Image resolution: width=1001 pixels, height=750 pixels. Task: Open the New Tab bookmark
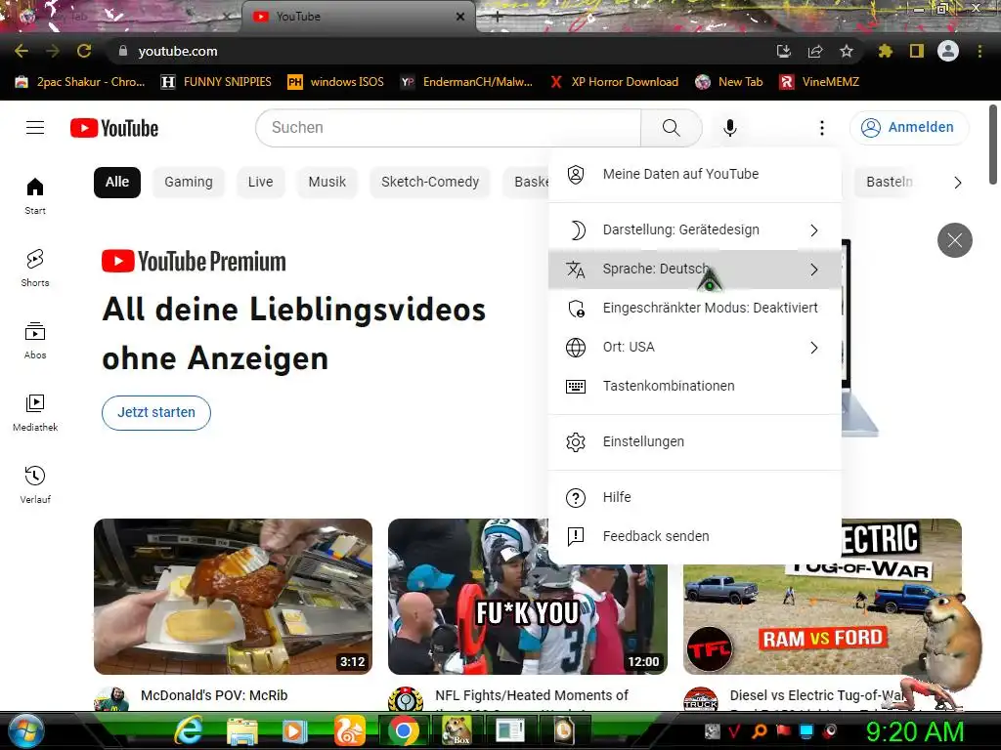click(729, 82)
